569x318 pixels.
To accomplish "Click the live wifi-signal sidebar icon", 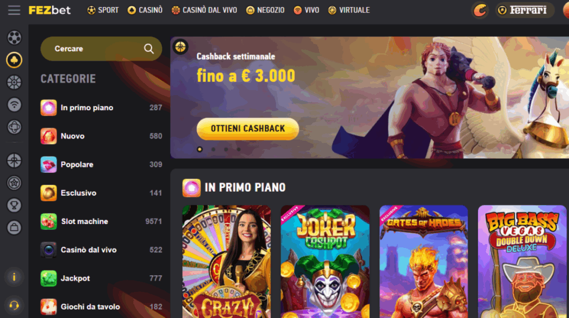I will (x=14, y=105).
